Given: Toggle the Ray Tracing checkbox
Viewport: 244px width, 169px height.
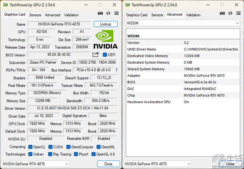Looking at the screenshot, I should coord(50,154).
